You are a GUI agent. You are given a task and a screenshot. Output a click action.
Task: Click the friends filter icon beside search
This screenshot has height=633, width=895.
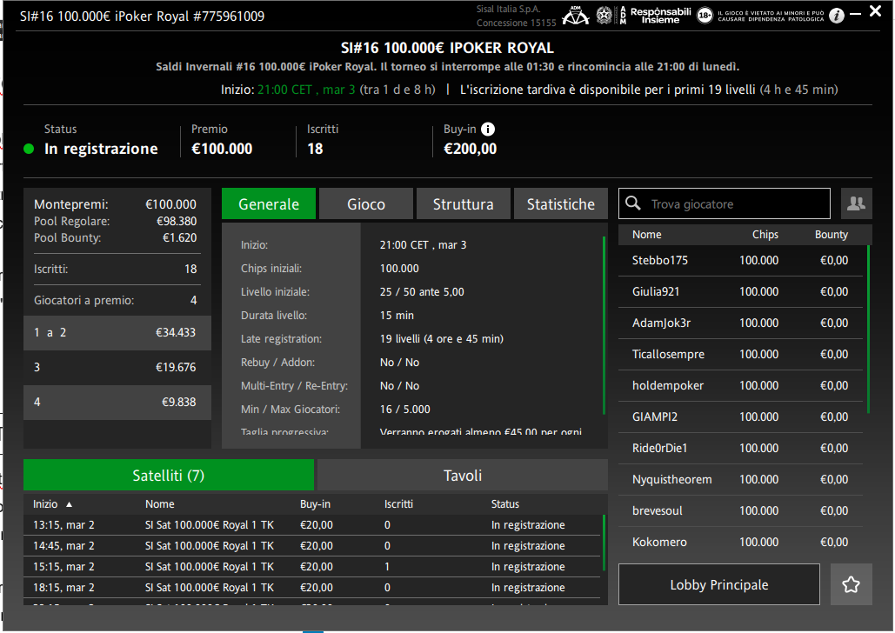click(856, 204)
